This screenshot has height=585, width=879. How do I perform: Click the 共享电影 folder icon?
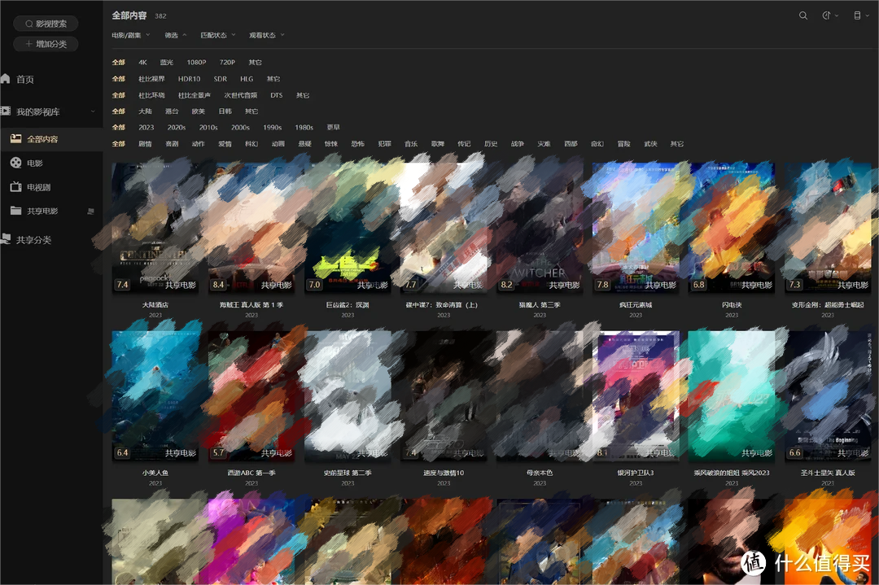(15, 210)
